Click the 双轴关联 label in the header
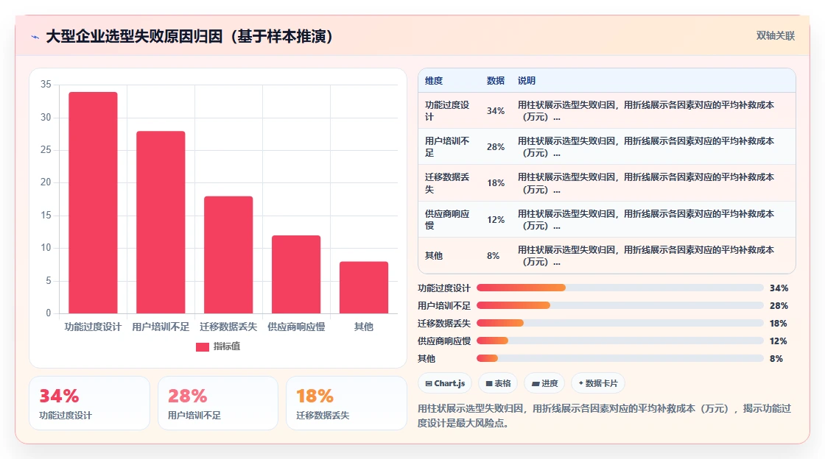Screen dimensions: 825x459 pos(775,36)
